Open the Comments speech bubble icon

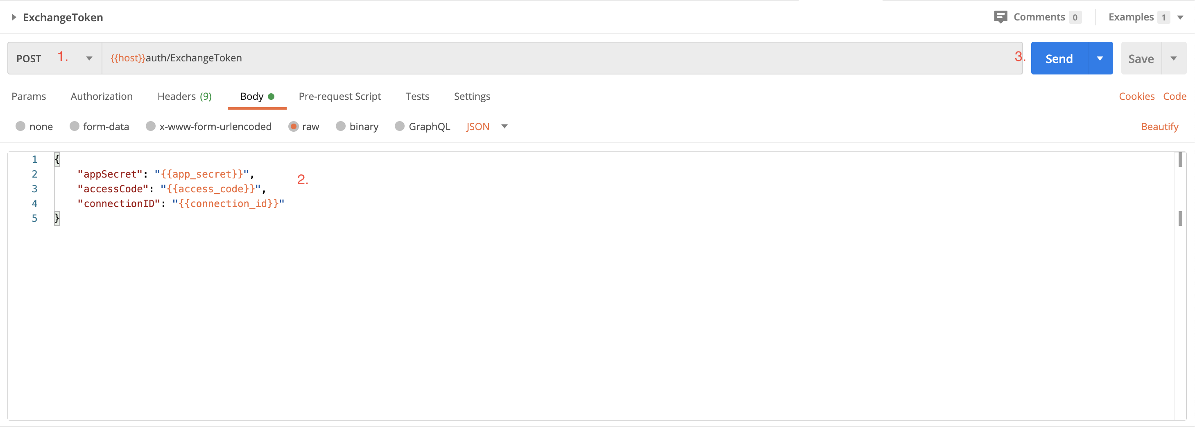pos(1000,17)
